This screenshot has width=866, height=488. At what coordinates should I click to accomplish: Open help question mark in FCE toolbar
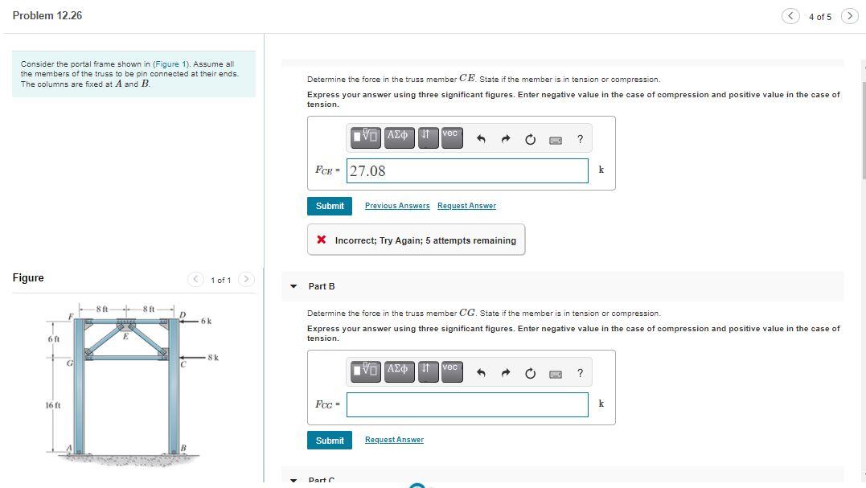coord(580,139)
